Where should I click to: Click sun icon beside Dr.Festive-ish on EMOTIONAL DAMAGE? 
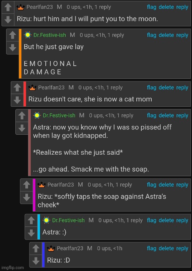coord(28,35)
